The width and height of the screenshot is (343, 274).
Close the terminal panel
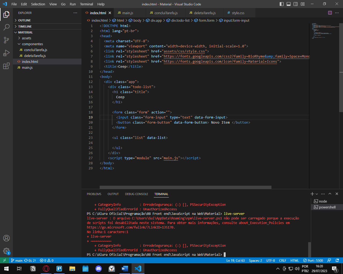point(337,194)
